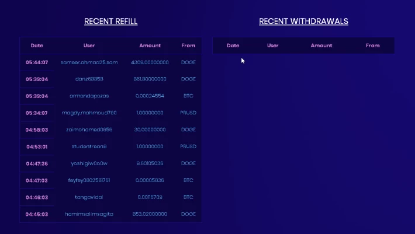Click DOGE in the zaimohamed0656 row
Screen dimensions: 415x234
[188, 130]
